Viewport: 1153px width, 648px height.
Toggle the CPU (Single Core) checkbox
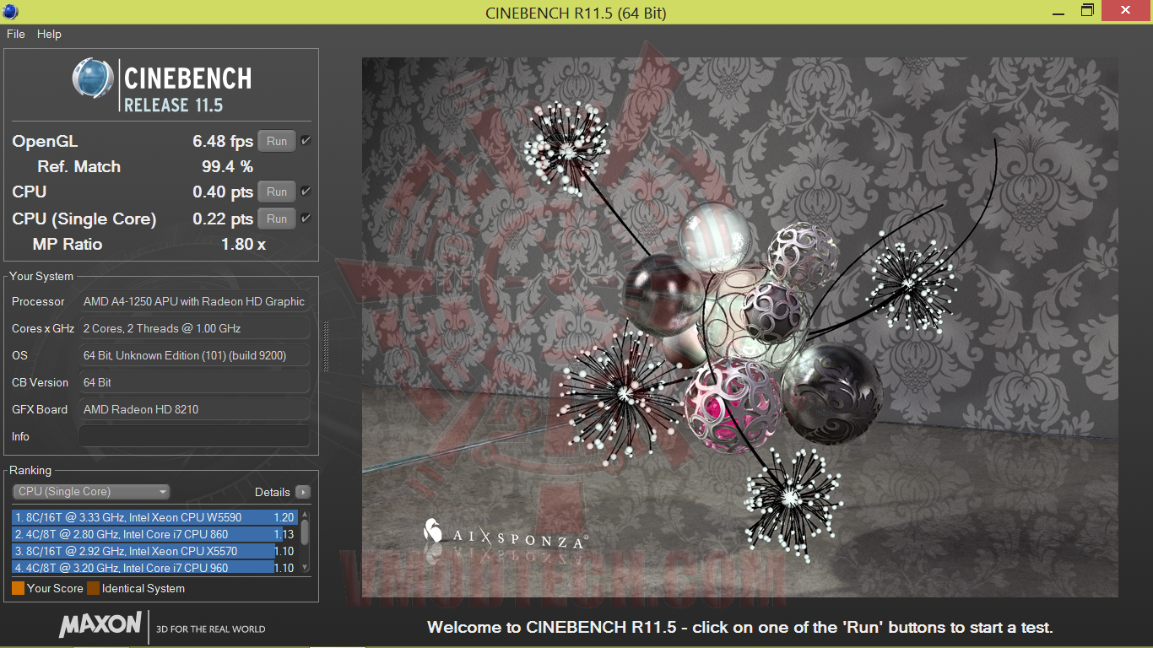(306, 219)
